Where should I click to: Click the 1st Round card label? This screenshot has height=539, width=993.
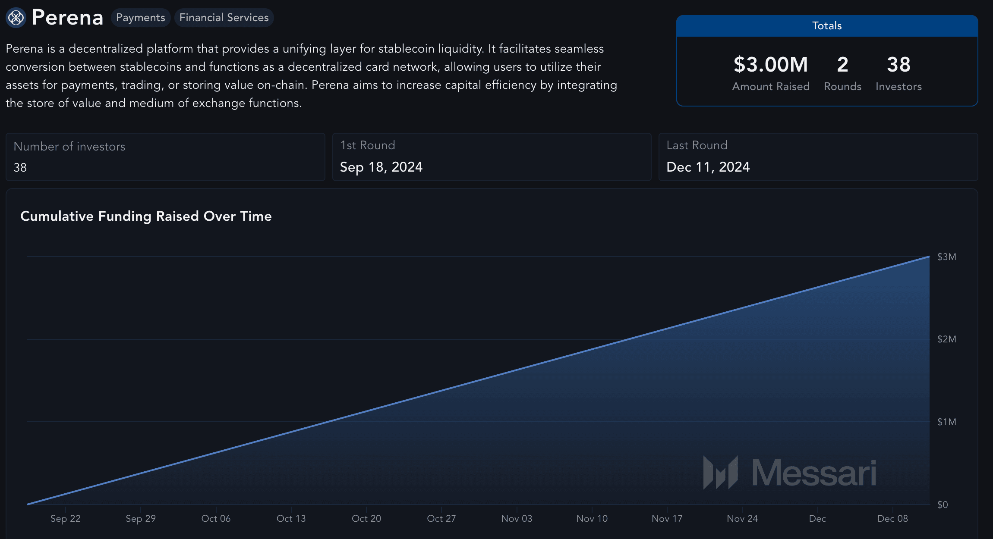click(368, 145)
